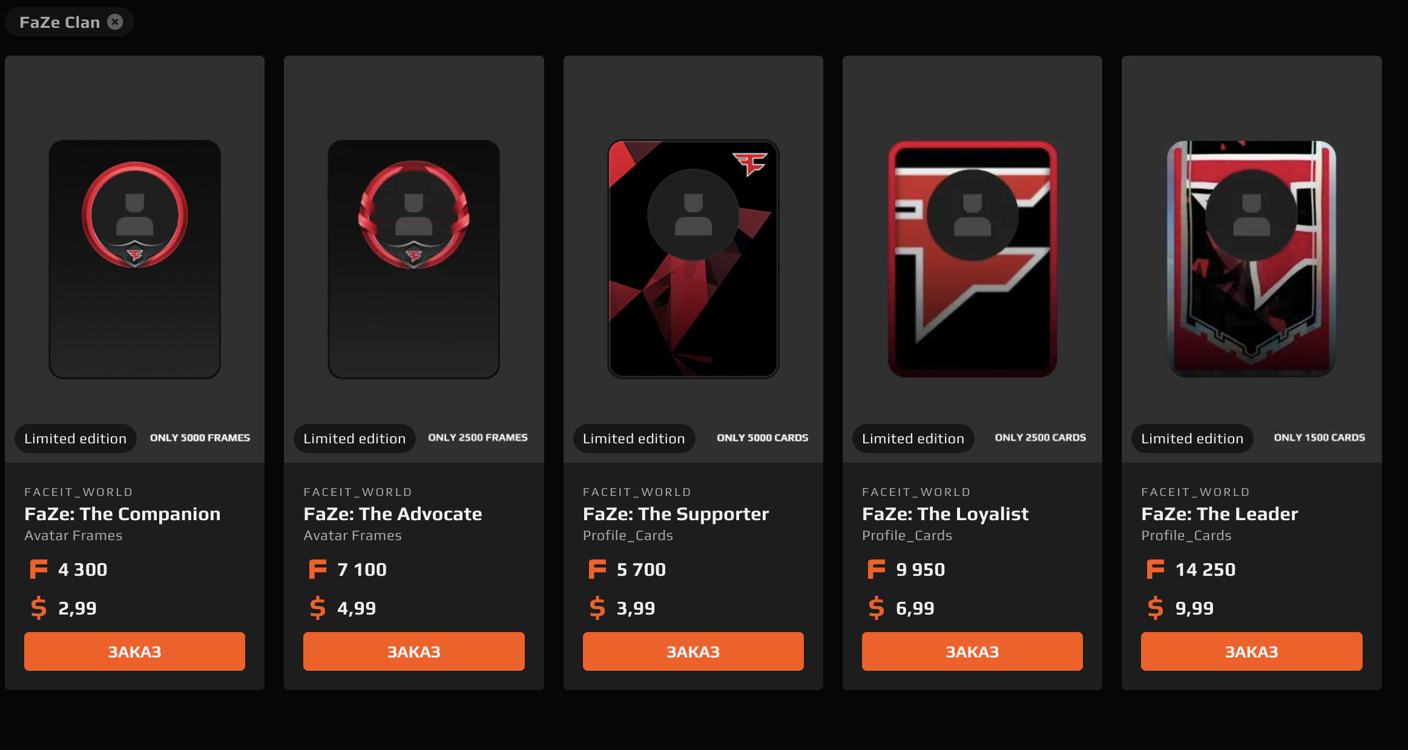1408x750 pixels.
Task: Click Limited edition badge on Supporter card
Action: coord(634,439)
